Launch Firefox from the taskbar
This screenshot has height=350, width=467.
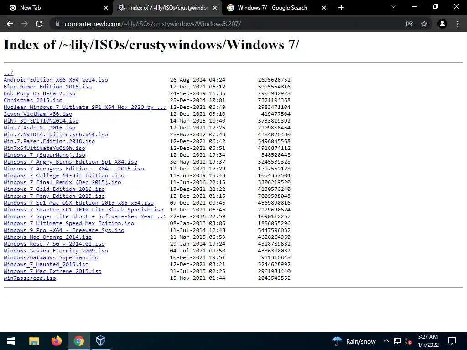56,341
